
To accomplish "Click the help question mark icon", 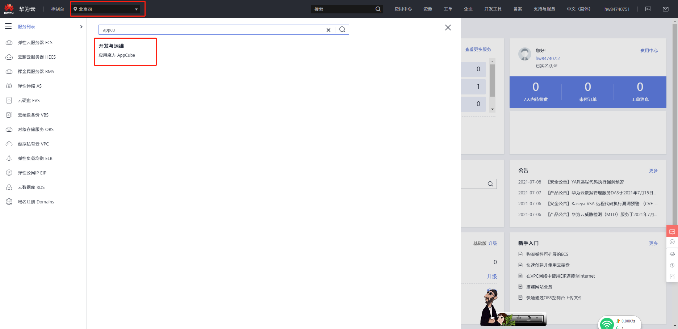I will point(672,265).
